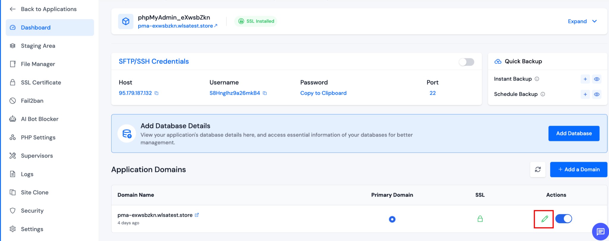This screenshot has width=609, height=241.
Task: Click Copy to Clipboard password link
Action: click(x=323, y=93)
